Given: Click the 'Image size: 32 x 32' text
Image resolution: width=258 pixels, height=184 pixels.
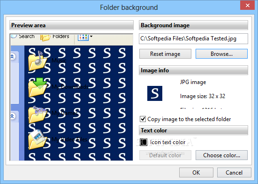Looking at the screenshot, I should click(x=203, y=96).
